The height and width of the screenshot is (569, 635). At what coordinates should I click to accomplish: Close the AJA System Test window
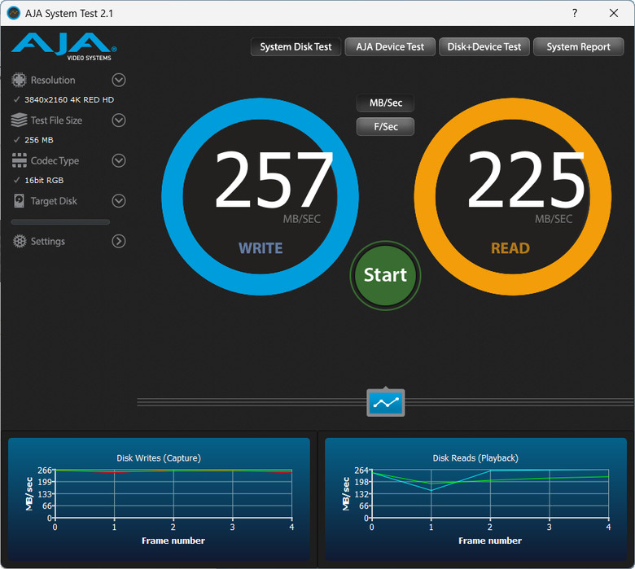(x=614, y=13)
